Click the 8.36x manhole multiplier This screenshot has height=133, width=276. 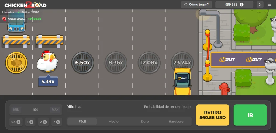coord(116,63)
